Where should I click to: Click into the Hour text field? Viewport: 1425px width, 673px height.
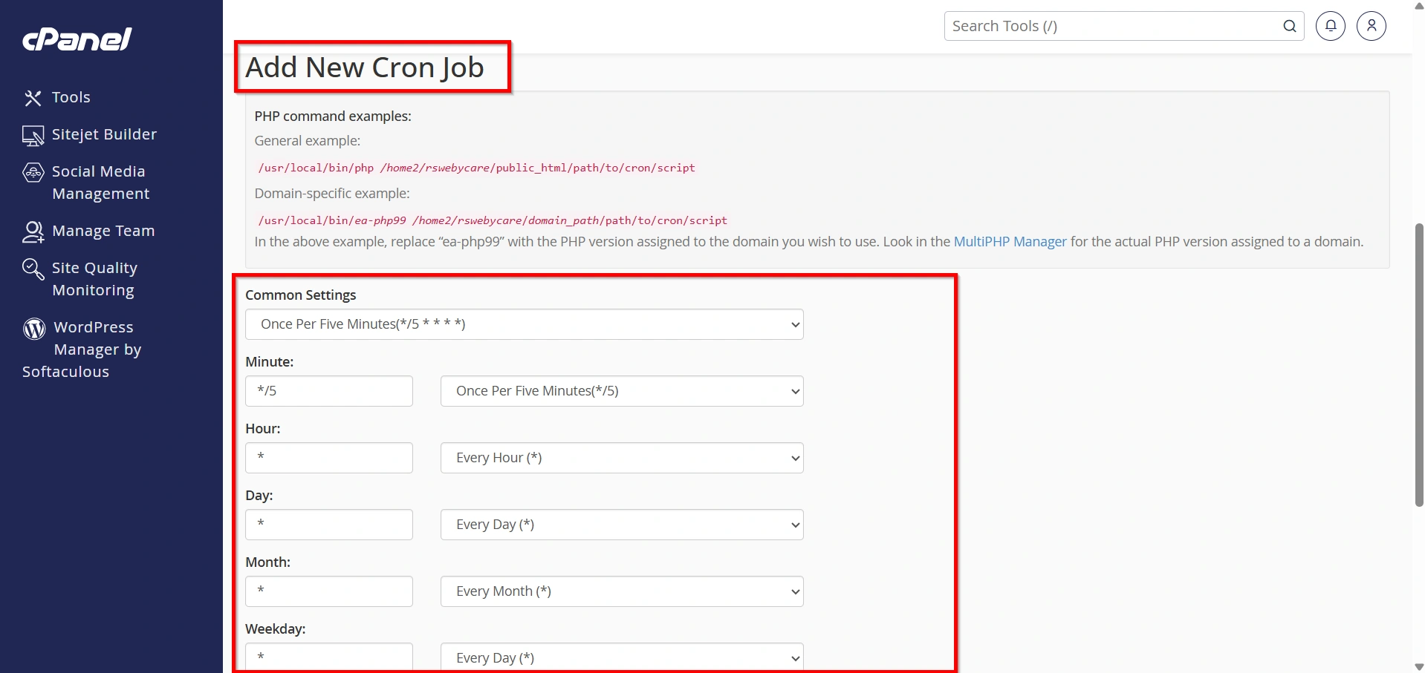coord(329,458)
